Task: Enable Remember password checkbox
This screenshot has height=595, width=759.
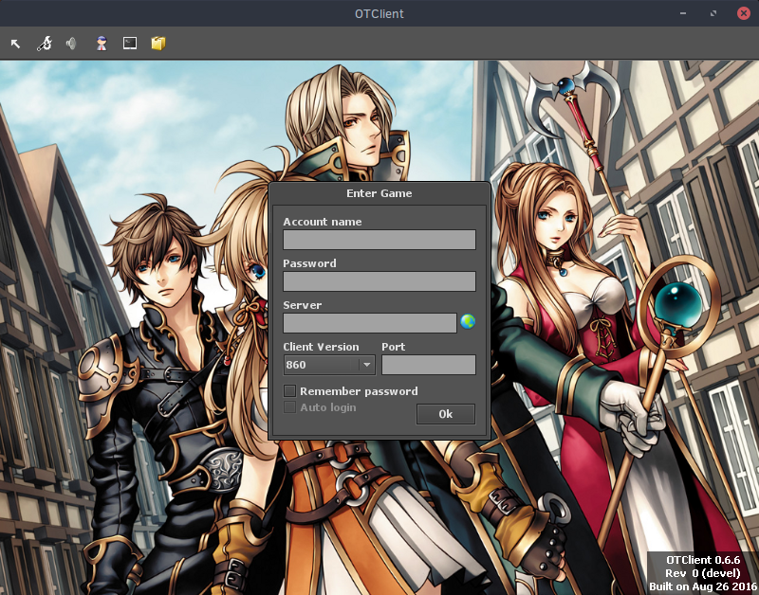Action: click(290, 390)
